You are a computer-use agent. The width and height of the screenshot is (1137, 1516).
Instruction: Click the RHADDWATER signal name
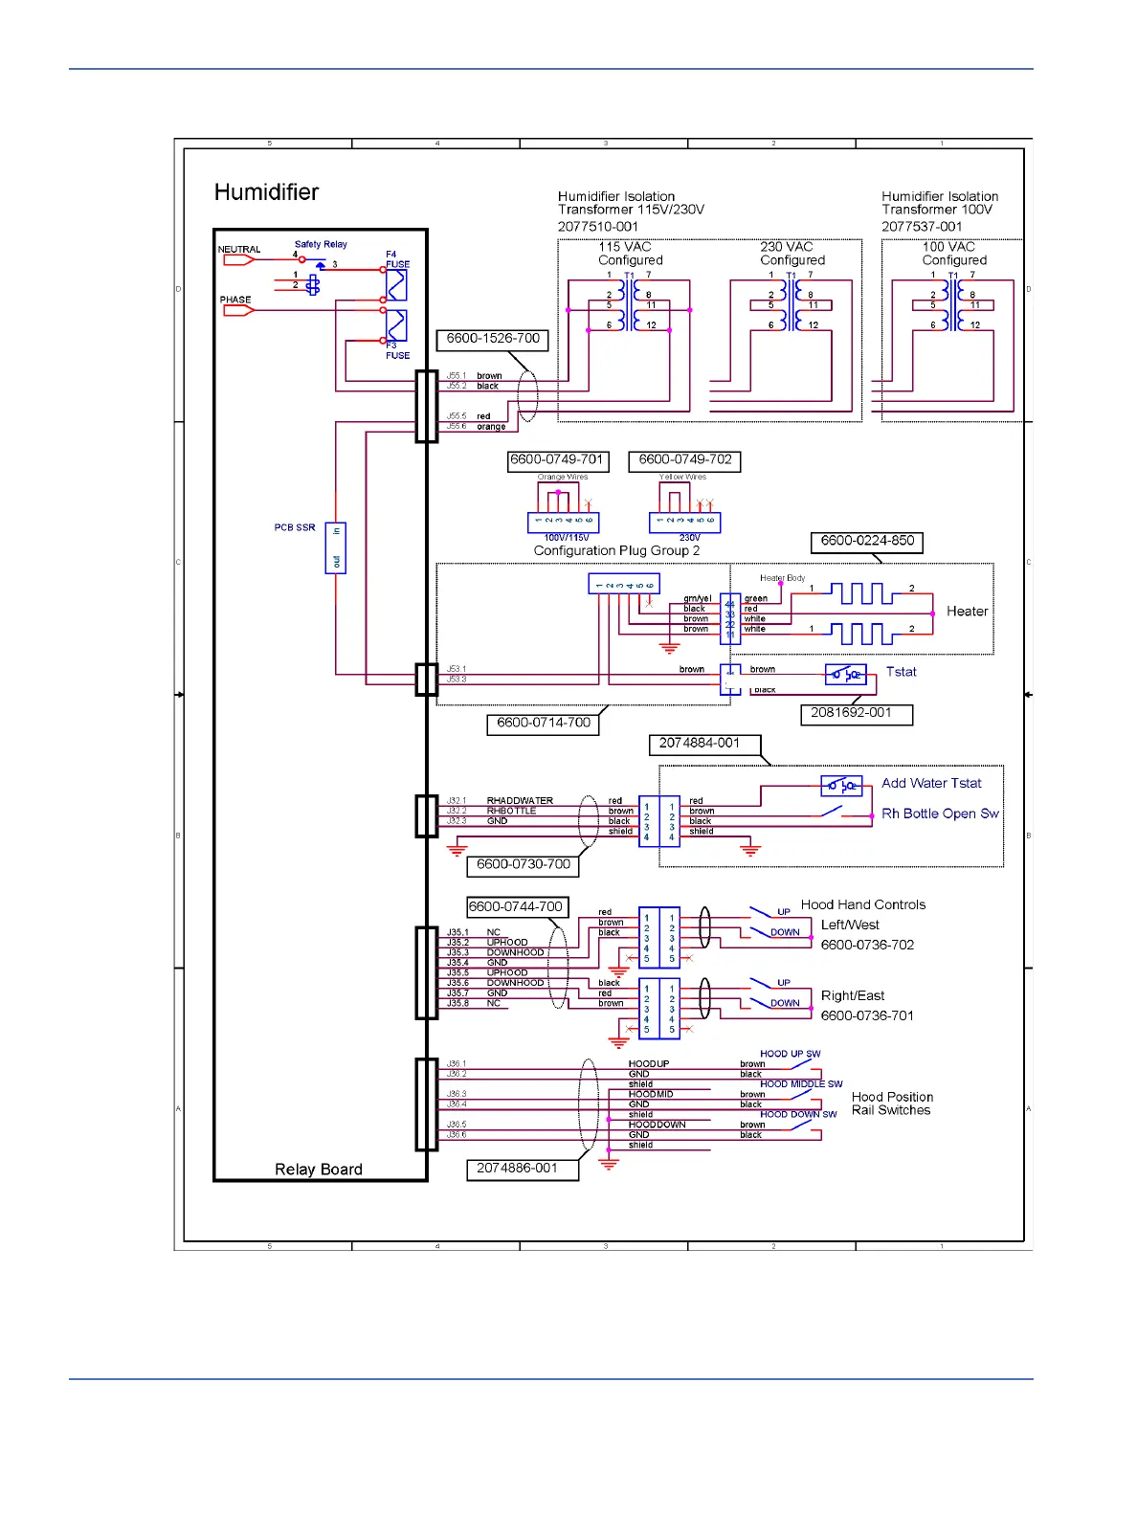pyautogui.click(x=520, y=801)
